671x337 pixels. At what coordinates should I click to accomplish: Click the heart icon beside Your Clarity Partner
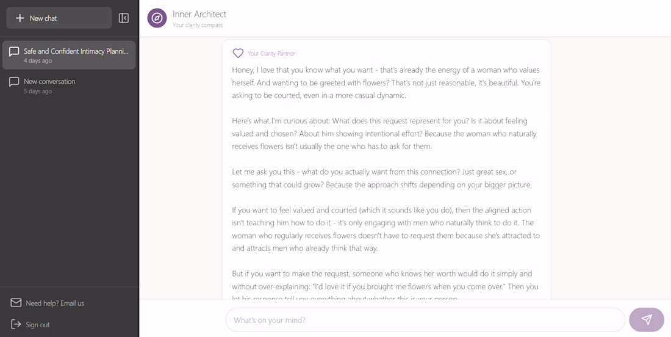(238, 53)
